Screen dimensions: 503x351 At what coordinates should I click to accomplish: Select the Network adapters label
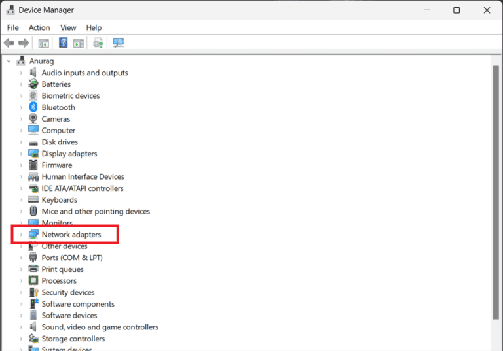click(71, 235)
